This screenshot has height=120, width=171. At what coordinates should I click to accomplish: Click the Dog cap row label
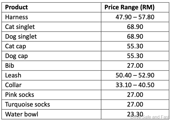pos(17,56)
